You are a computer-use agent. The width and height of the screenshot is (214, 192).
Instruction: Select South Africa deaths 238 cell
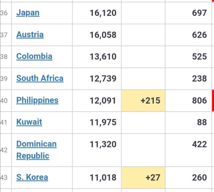tap(188, 79)
